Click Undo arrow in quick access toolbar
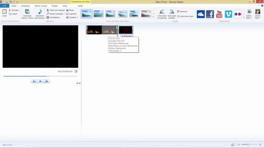This screenshot has width=264, height=148. pyautogui.click(x=11, y=2)
